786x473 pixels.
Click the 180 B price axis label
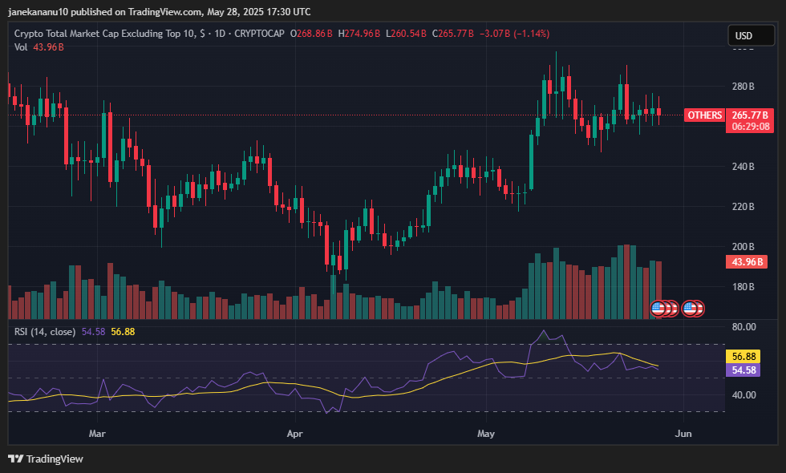tap(743, 287)
